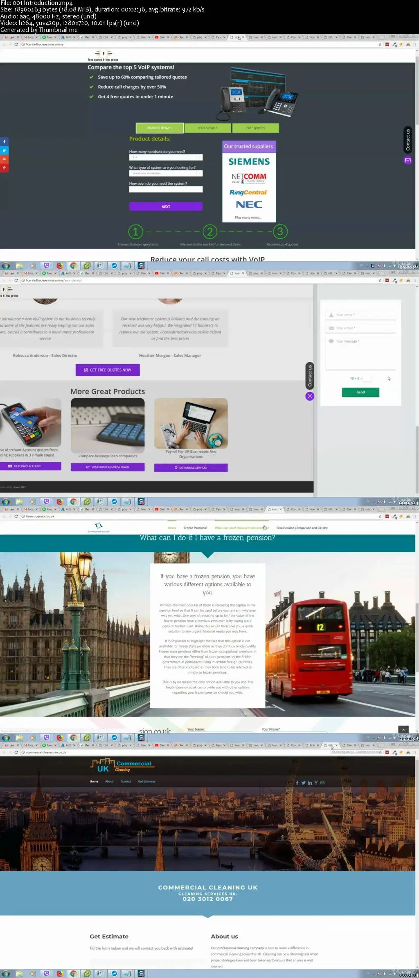Click About in commercial cleaning nav
The width and height of the screenshot is (419, 978).
click(109, 781)
